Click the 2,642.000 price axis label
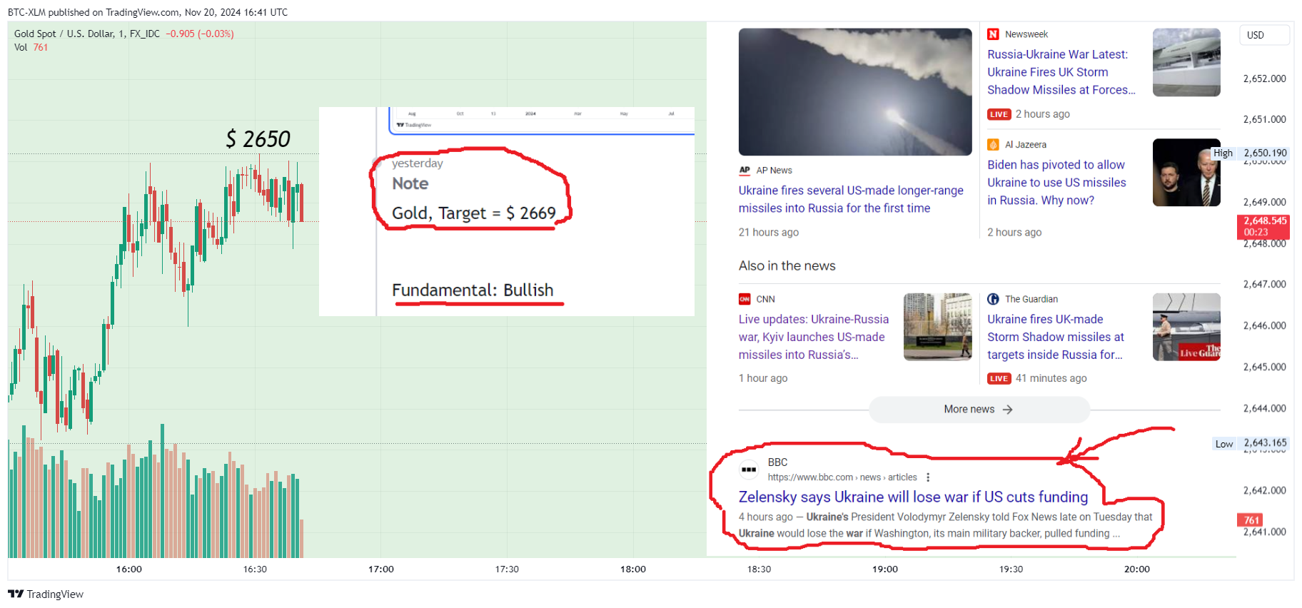 point(1264,490)
